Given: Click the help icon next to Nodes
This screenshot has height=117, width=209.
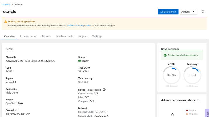Looking at the screenshot, I should tap(104, 90).
